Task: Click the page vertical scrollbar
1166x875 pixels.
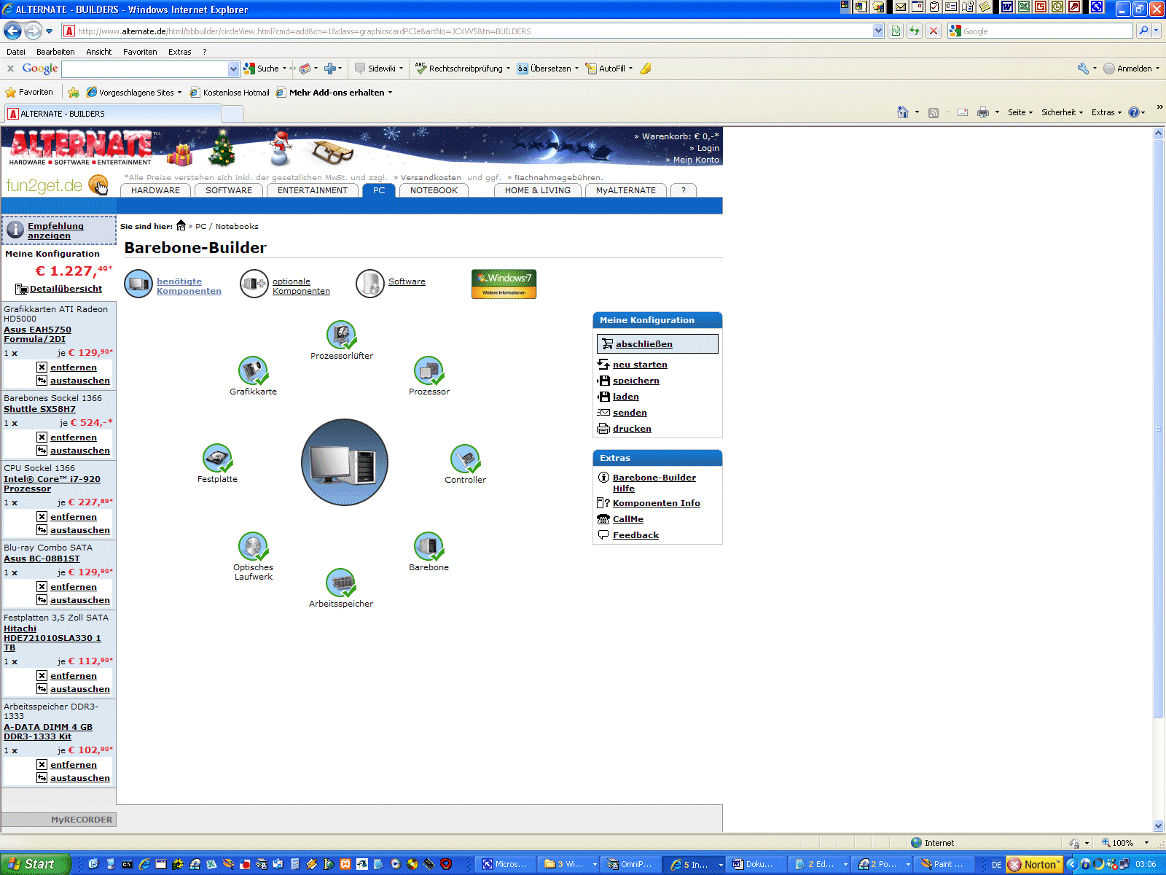Action: (1159, 430)
